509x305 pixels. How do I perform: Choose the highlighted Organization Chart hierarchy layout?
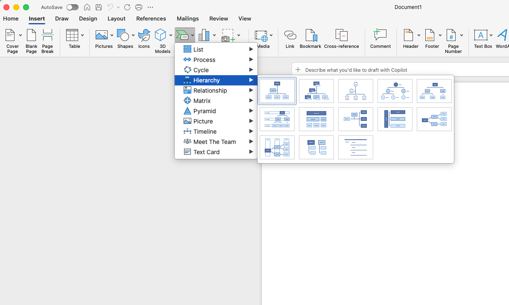click(277, 91)
